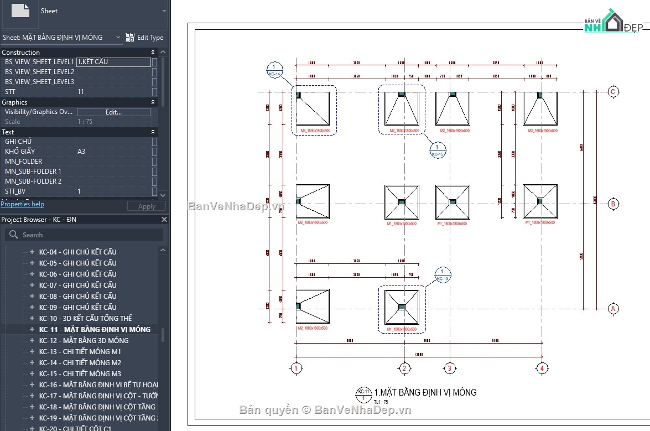Select sheet KC-18 - MẶT BẰNG ĐỊNH VỊ CỘT TẦNG
Image resolution: width=650 pixels, height=431 pixels.
tap(98, 407)
